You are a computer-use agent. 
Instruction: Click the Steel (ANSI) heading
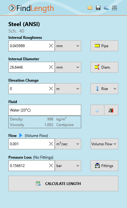pyautogui.click(x=24, y=24)
